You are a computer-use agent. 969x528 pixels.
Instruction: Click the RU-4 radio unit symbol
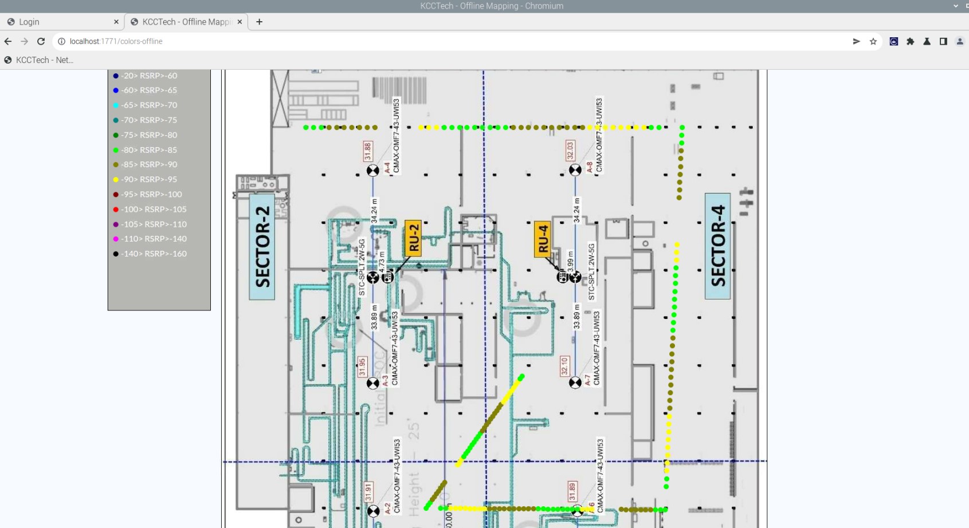tap(563, 277)
